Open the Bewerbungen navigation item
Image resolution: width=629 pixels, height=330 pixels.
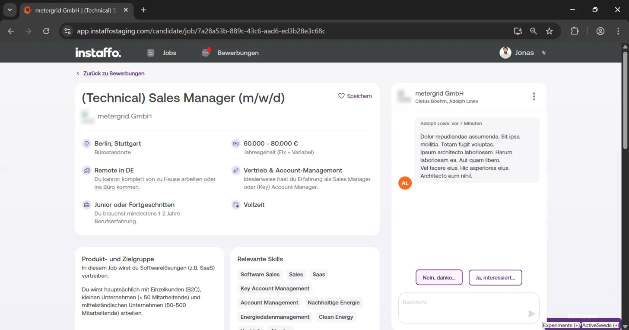click(230, 53)
